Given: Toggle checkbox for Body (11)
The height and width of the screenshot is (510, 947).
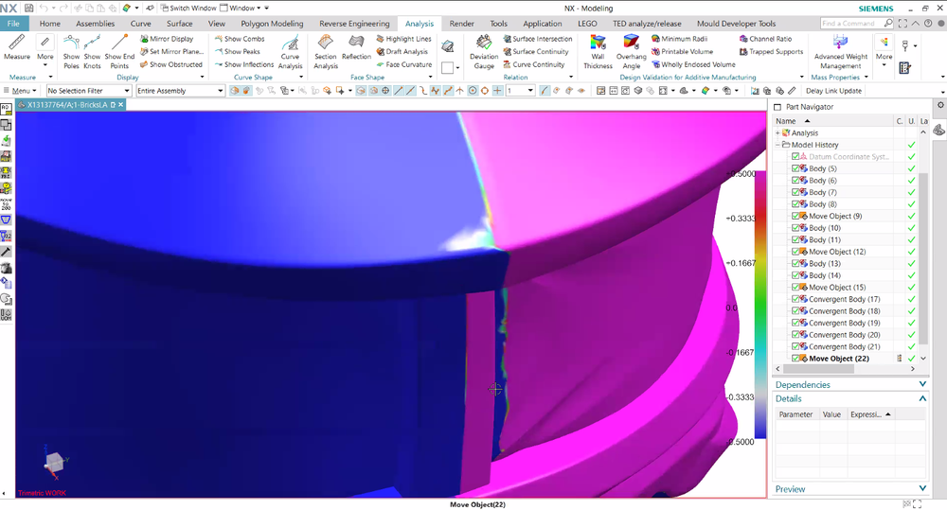Looking at the screenshot, I should [795, 239].
